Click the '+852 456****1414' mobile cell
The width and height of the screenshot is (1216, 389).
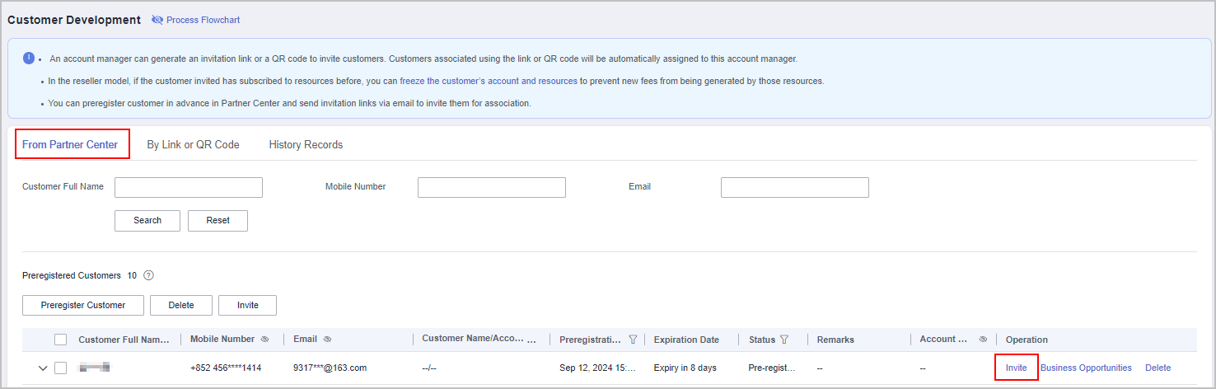coord(226,368)
